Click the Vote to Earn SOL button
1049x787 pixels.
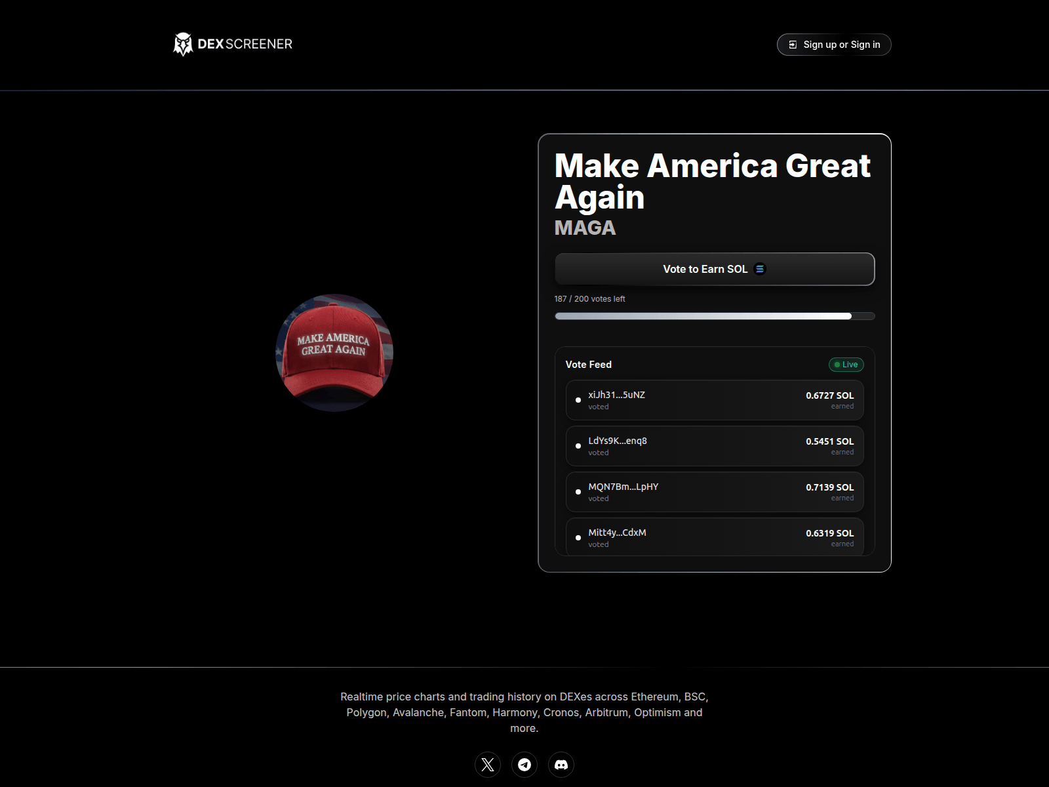(x=715, y=269)
